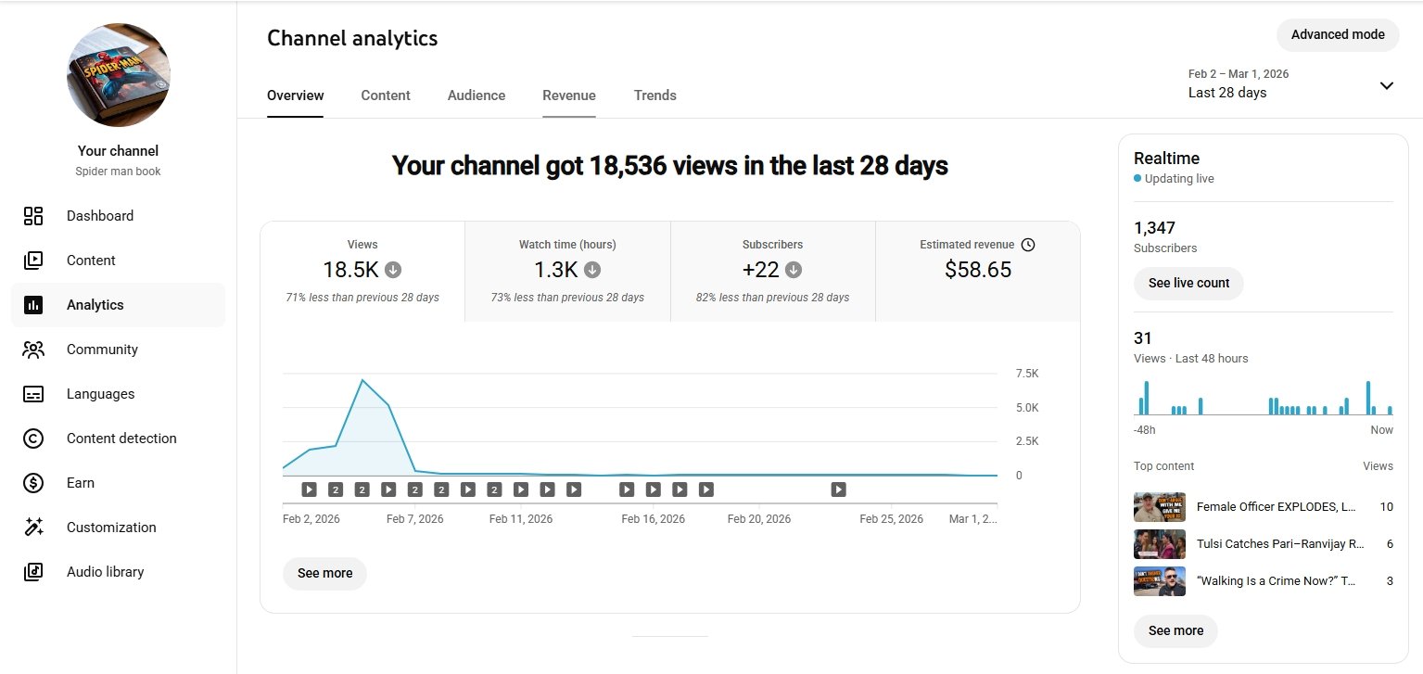1423x674 pixels.
Task: Select the Analytics bar chart icon
Action: pos(33,305)
